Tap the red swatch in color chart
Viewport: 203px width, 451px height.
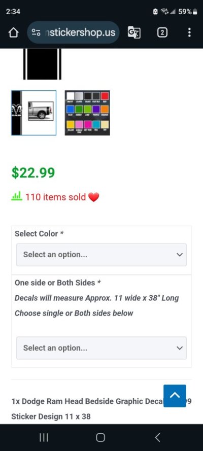click(x=105, y=96)
